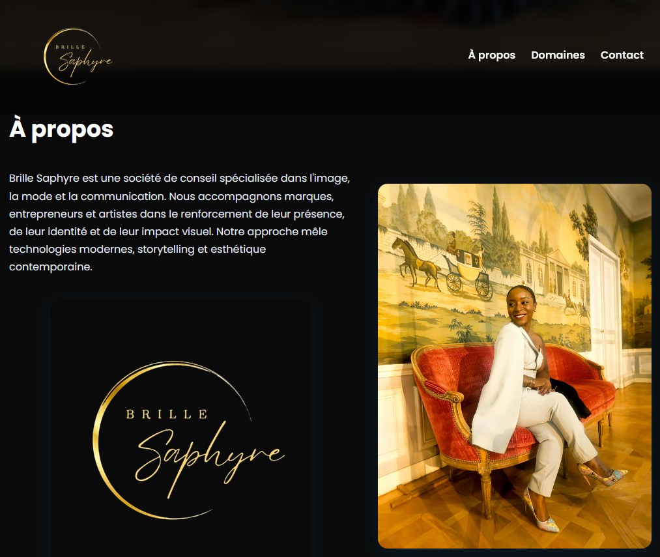This screenshot has height=557, width=660.
Task: Click the Brille Saphyre text starting paragraph
Action: coord(44,179)
